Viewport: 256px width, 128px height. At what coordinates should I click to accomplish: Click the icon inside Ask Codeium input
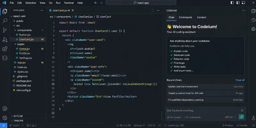point(242,110)
